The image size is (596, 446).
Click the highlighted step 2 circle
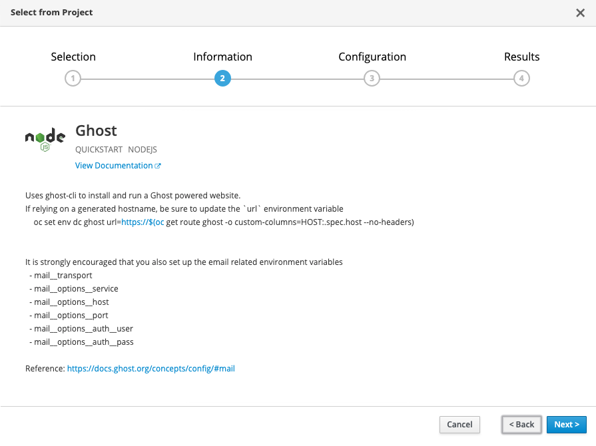[x=222, y=78]
